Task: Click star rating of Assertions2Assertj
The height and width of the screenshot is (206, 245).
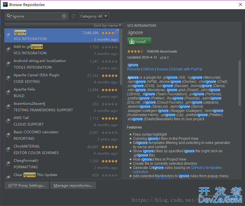Action: coord(109,104)
